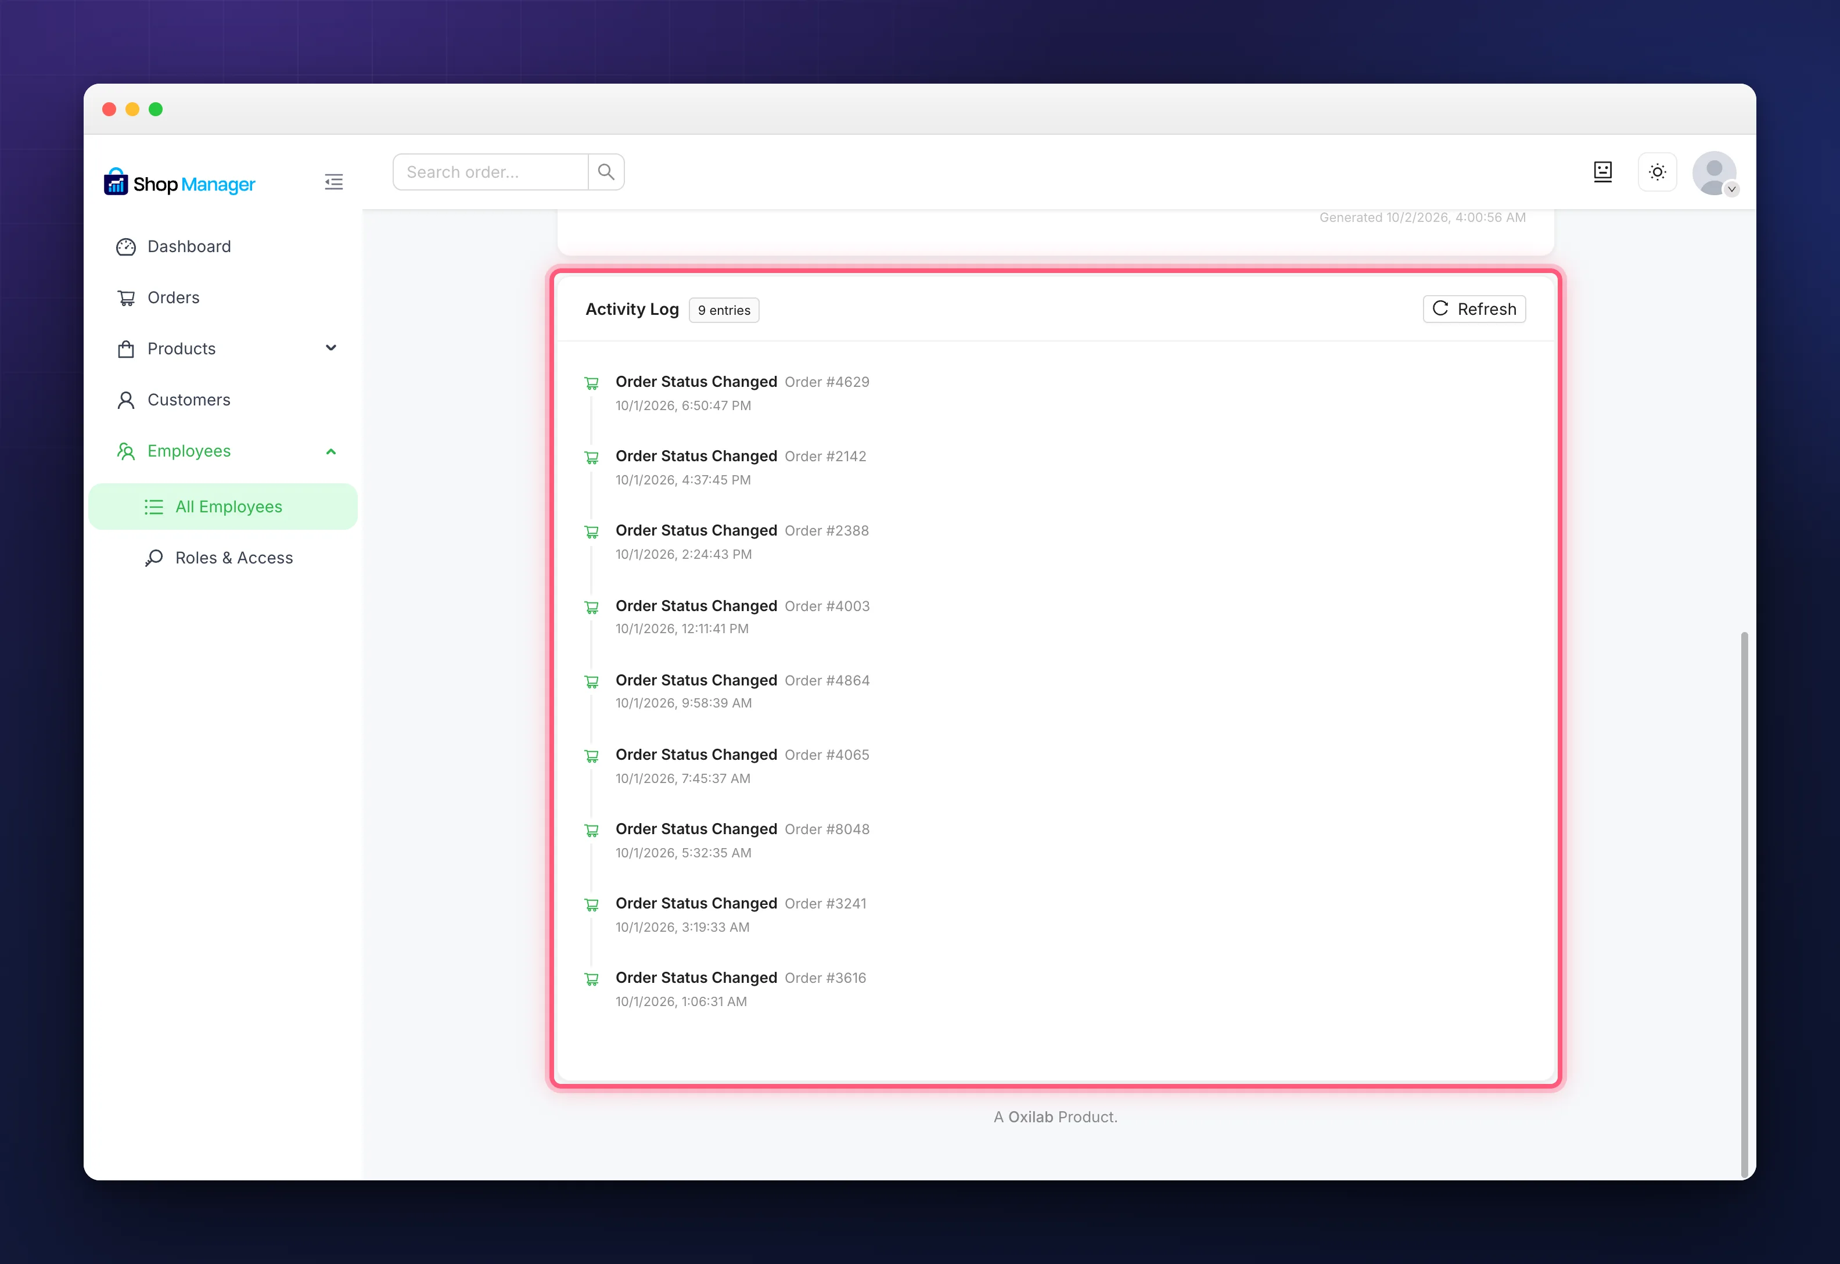Click timestamp 10/1/2026, 6:50:47 PM
Screen dimensions: 1840x1264
point(683,405)
